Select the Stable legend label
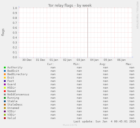Image resolution: width=140 pixels, height=128 pixels. click(x=12, y=101)
